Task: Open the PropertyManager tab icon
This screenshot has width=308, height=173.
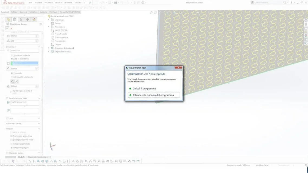Action: pos(15,19)
